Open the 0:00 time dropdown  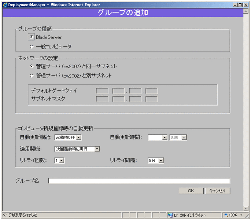[x=178, y=137]
